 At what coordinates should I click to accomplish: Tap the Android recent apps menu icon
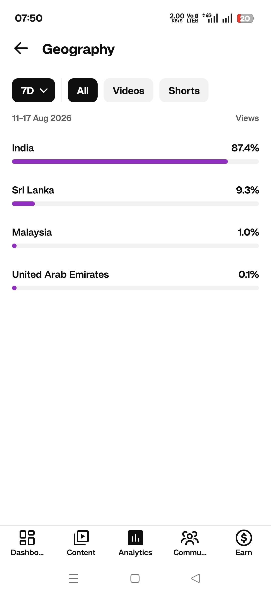click(x=74, y=578)
